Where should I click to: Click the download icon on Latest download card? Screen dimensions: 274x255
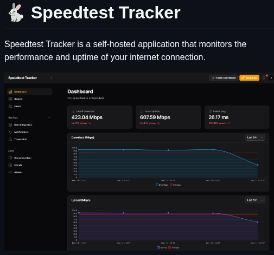73,111
